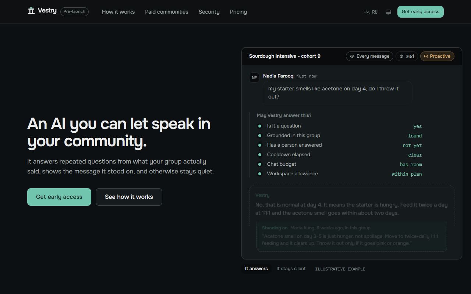Click the 'Has a person answered' label
This screenshot has height=294, width=471.
[x=294, y=145]
